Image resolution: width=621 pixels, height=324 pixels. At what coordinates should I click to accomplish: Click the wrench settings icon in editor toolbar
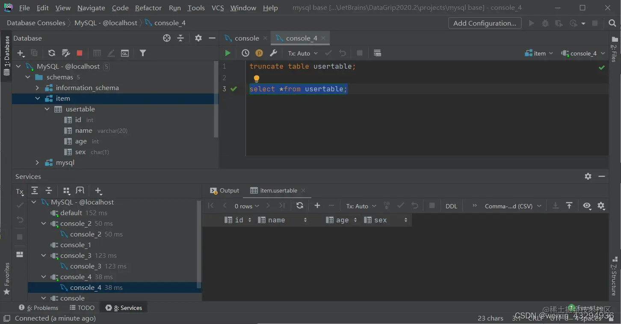pyautogui.click(x=273, y=53)
